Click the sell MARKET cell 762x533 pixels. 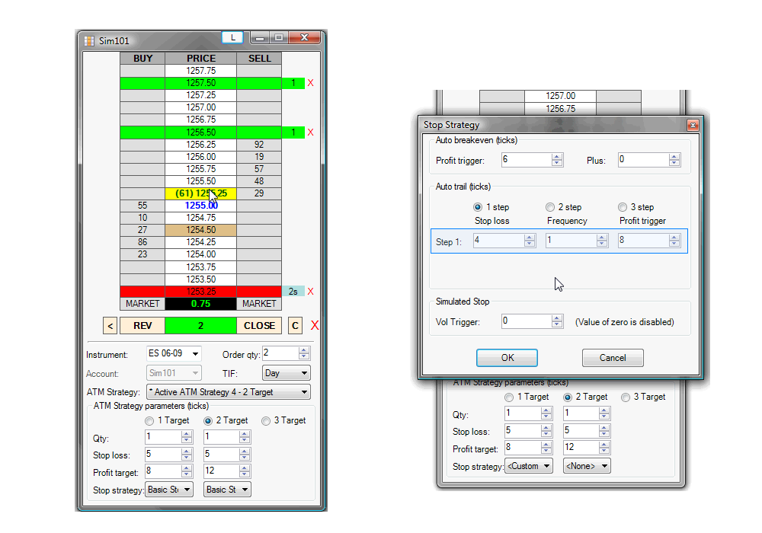(x=259, y=304)
